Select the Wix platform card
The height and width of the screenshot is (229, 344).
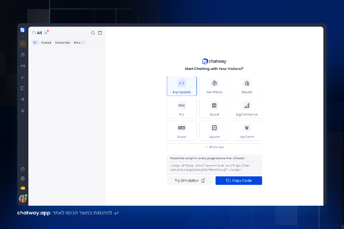pos(182,108)
